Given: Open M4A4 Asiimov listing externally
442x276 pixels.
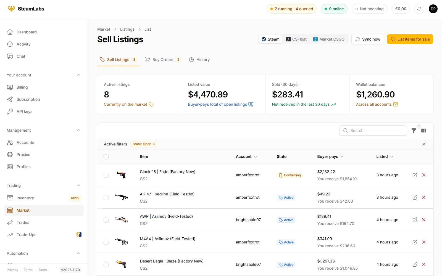Looking at the screenshot, I should [x=415, y=242].
